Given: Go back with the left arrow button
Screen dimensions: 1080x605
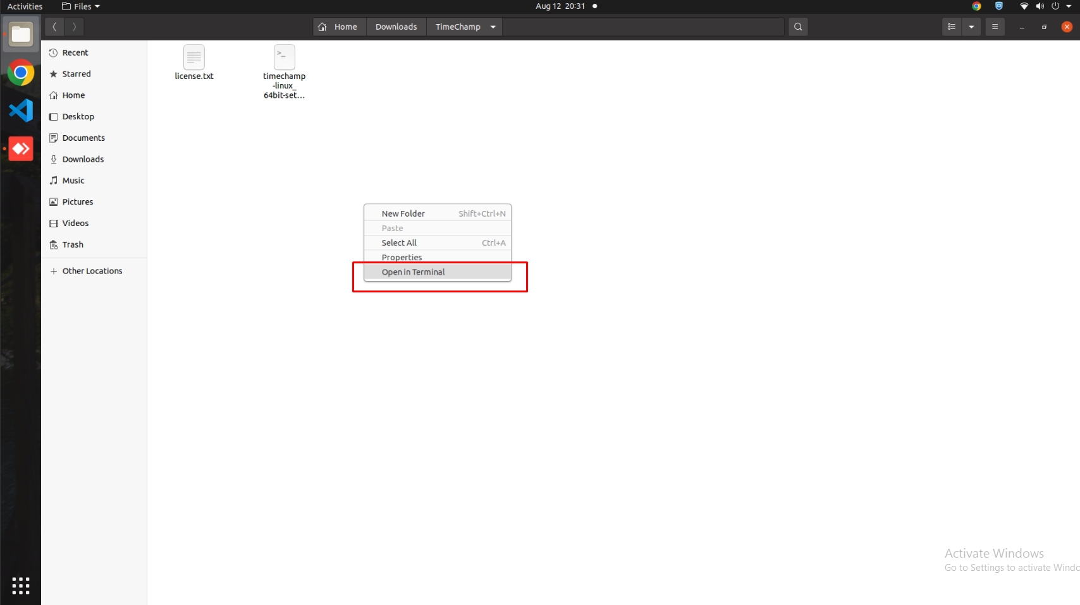Looking at the screenshot, I should (54, 27).
